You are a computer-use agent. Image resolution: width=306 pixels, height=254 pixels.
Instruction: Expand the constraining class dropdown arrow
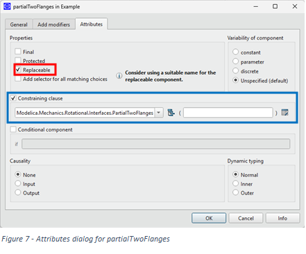click(159, 113)
